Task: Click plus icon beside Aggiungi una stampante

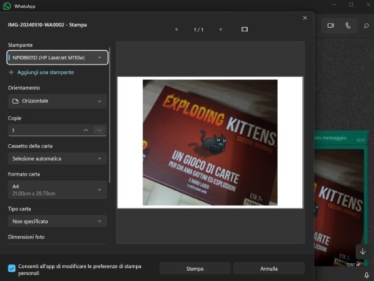Action: 11,72
